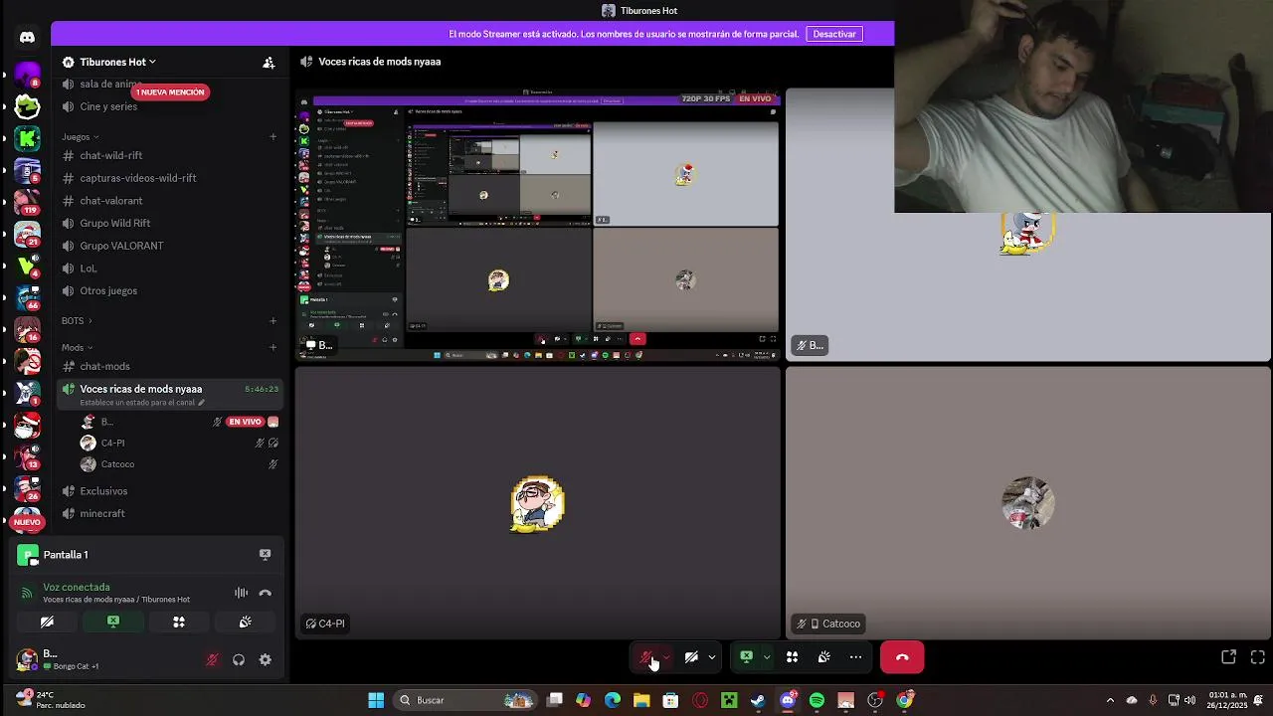This screenshot has width=1273, height=716.
Task: Add a channel to the BOTS category
Action: [x=273, y=320]
